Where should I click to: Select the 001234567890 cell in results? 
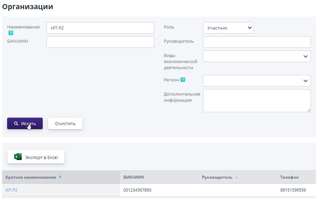tap(137, 190)
